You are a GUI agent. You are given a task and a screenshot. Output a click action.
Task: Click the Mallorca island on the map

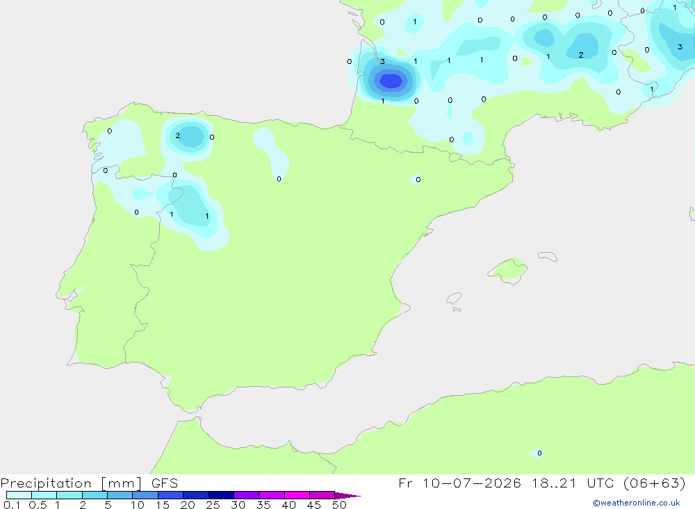coord(508,270)
